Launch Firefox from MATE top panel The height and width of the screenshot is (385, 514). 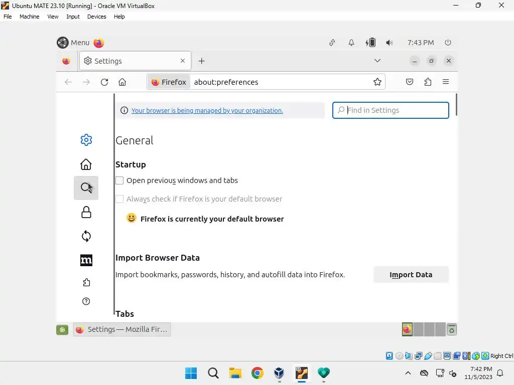pos(99,43)
